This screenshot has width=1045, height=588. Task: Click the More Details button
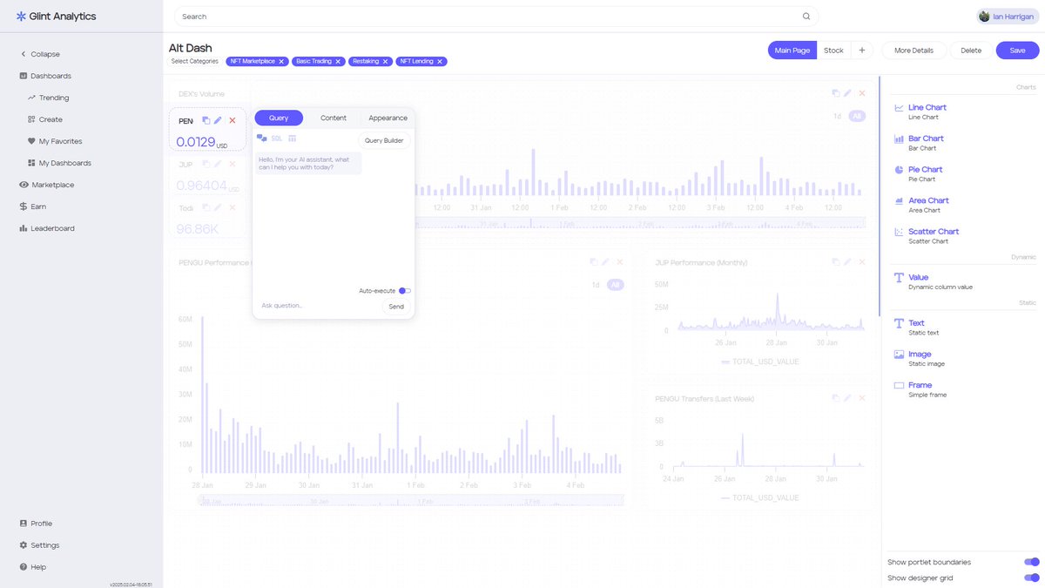(x=914, y=51)
